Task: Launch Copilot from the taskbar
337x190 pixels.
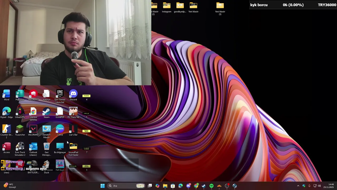Action: [157, 186]
